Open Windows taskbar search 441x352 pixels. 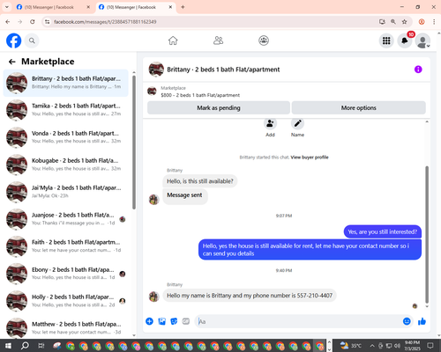point(25,346)
